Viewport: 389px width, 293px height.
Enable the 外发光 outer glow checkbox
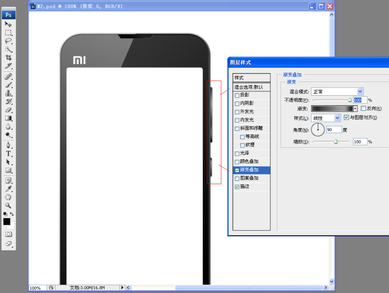tap(237, 112)
